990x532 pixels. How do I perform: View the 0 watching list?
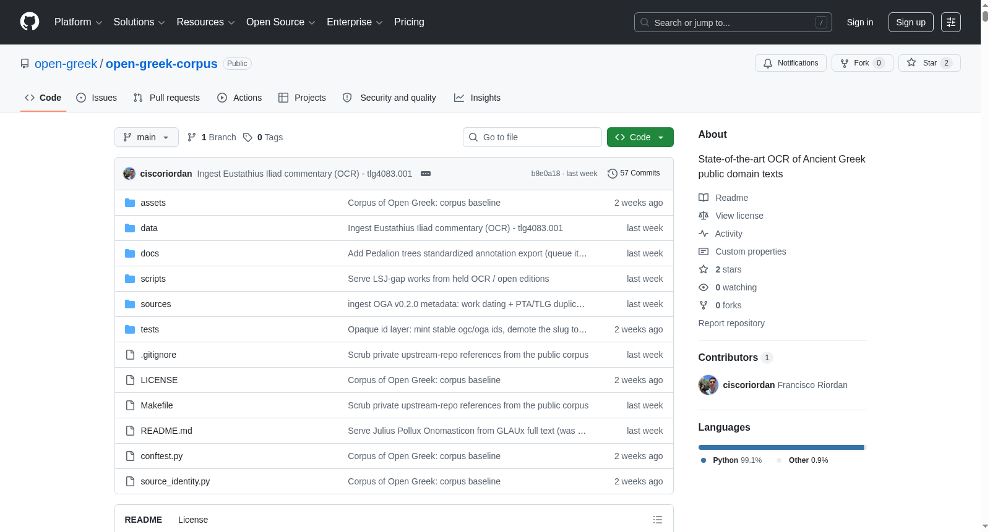point(728,287)
